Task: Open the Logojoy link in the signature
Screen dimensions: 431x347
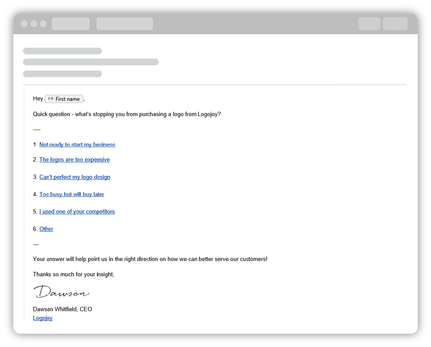Action: point(43,318)
